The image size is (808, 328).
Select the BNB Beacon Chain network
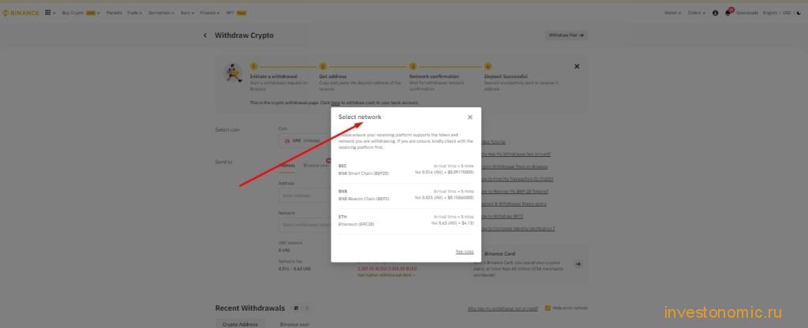pos(406,196)
